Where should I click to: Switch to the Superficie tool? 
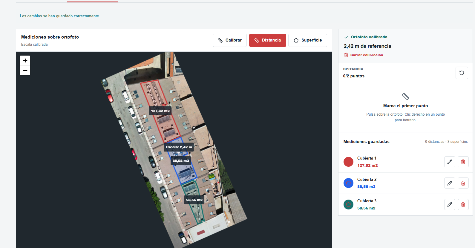point(308,40)
